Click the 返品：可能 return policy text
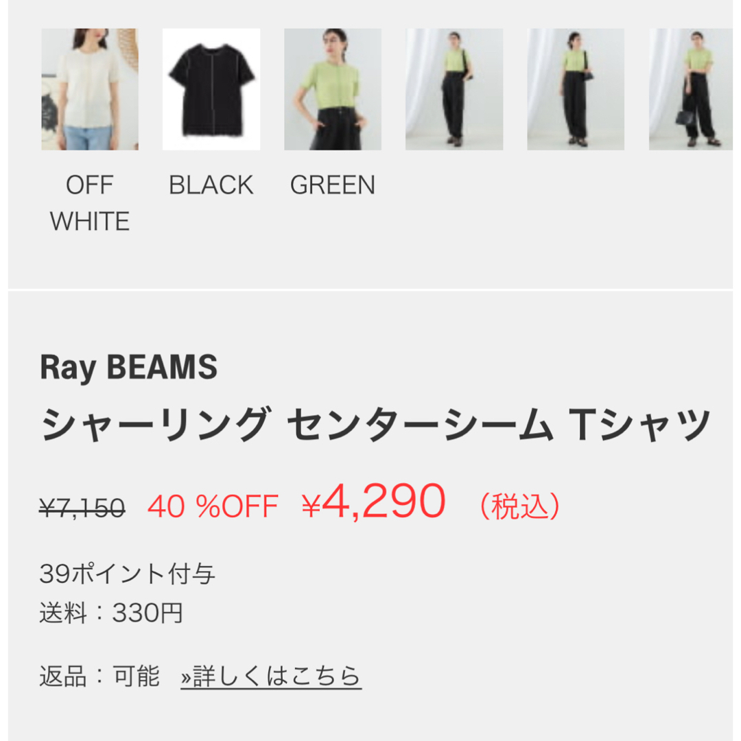 tap(99, 676)
